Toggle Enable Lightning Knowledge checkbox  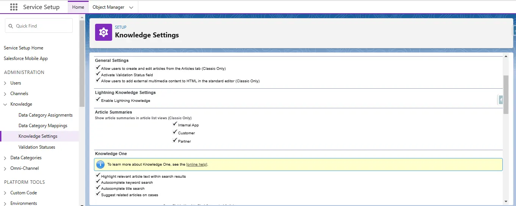[98, 100]
